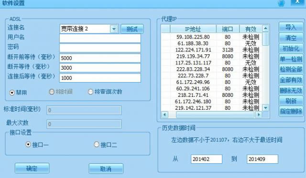Click the proxy list scroll down arrow
Image resolution: width=306 pixels, height=178 pixels.
pos(265,107)
